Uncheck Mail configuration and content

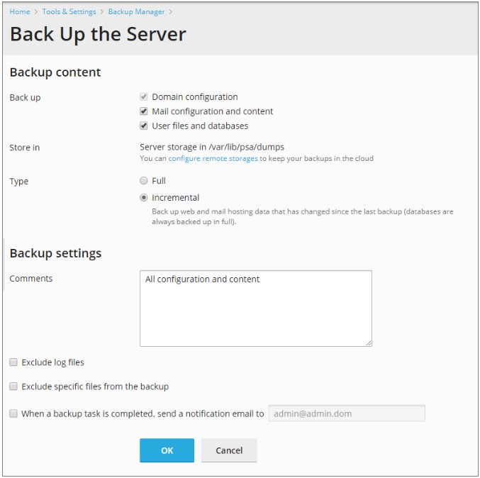(144, 111)
